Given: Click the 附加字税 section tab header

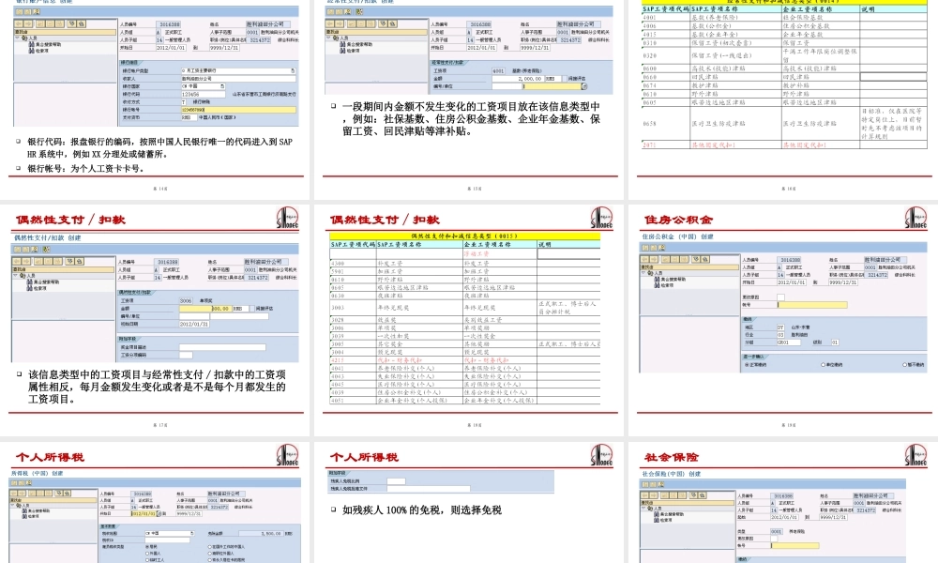Looking at the screenshot, I should click(x=338, y=472).
